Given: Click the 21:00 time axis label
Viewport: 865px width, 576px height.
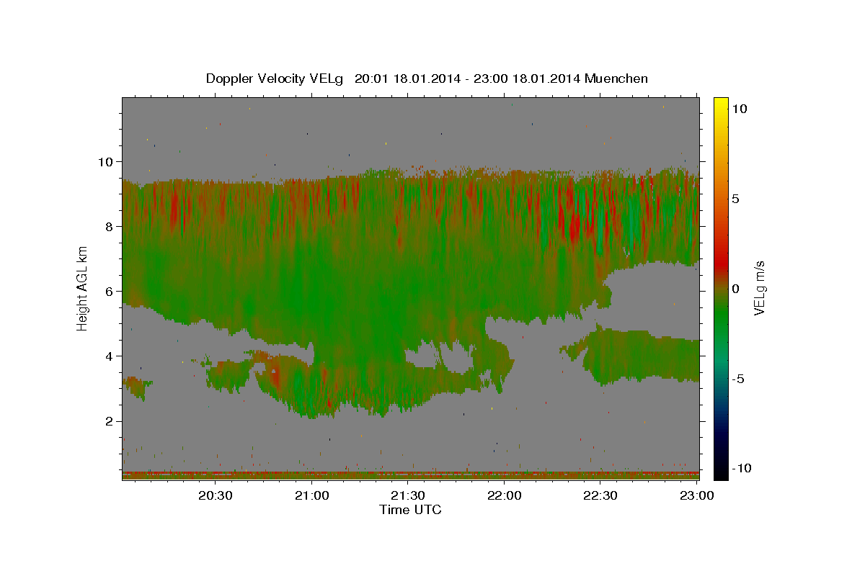Looking at the screenshot, I should 313,495.
